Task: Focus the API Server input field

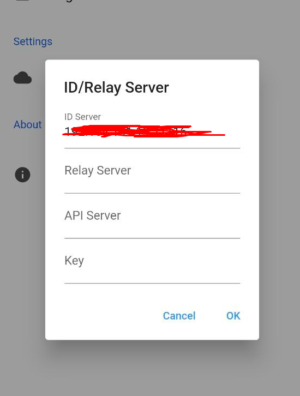Action: [152, 219]
